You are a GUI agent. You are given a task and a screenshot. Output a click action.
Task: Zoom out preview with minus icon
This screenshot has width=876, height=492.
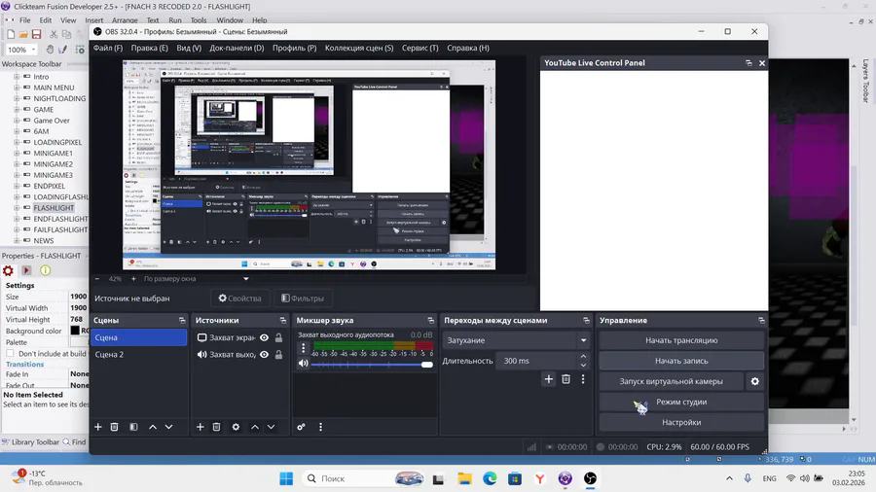(x=97, y=278)
